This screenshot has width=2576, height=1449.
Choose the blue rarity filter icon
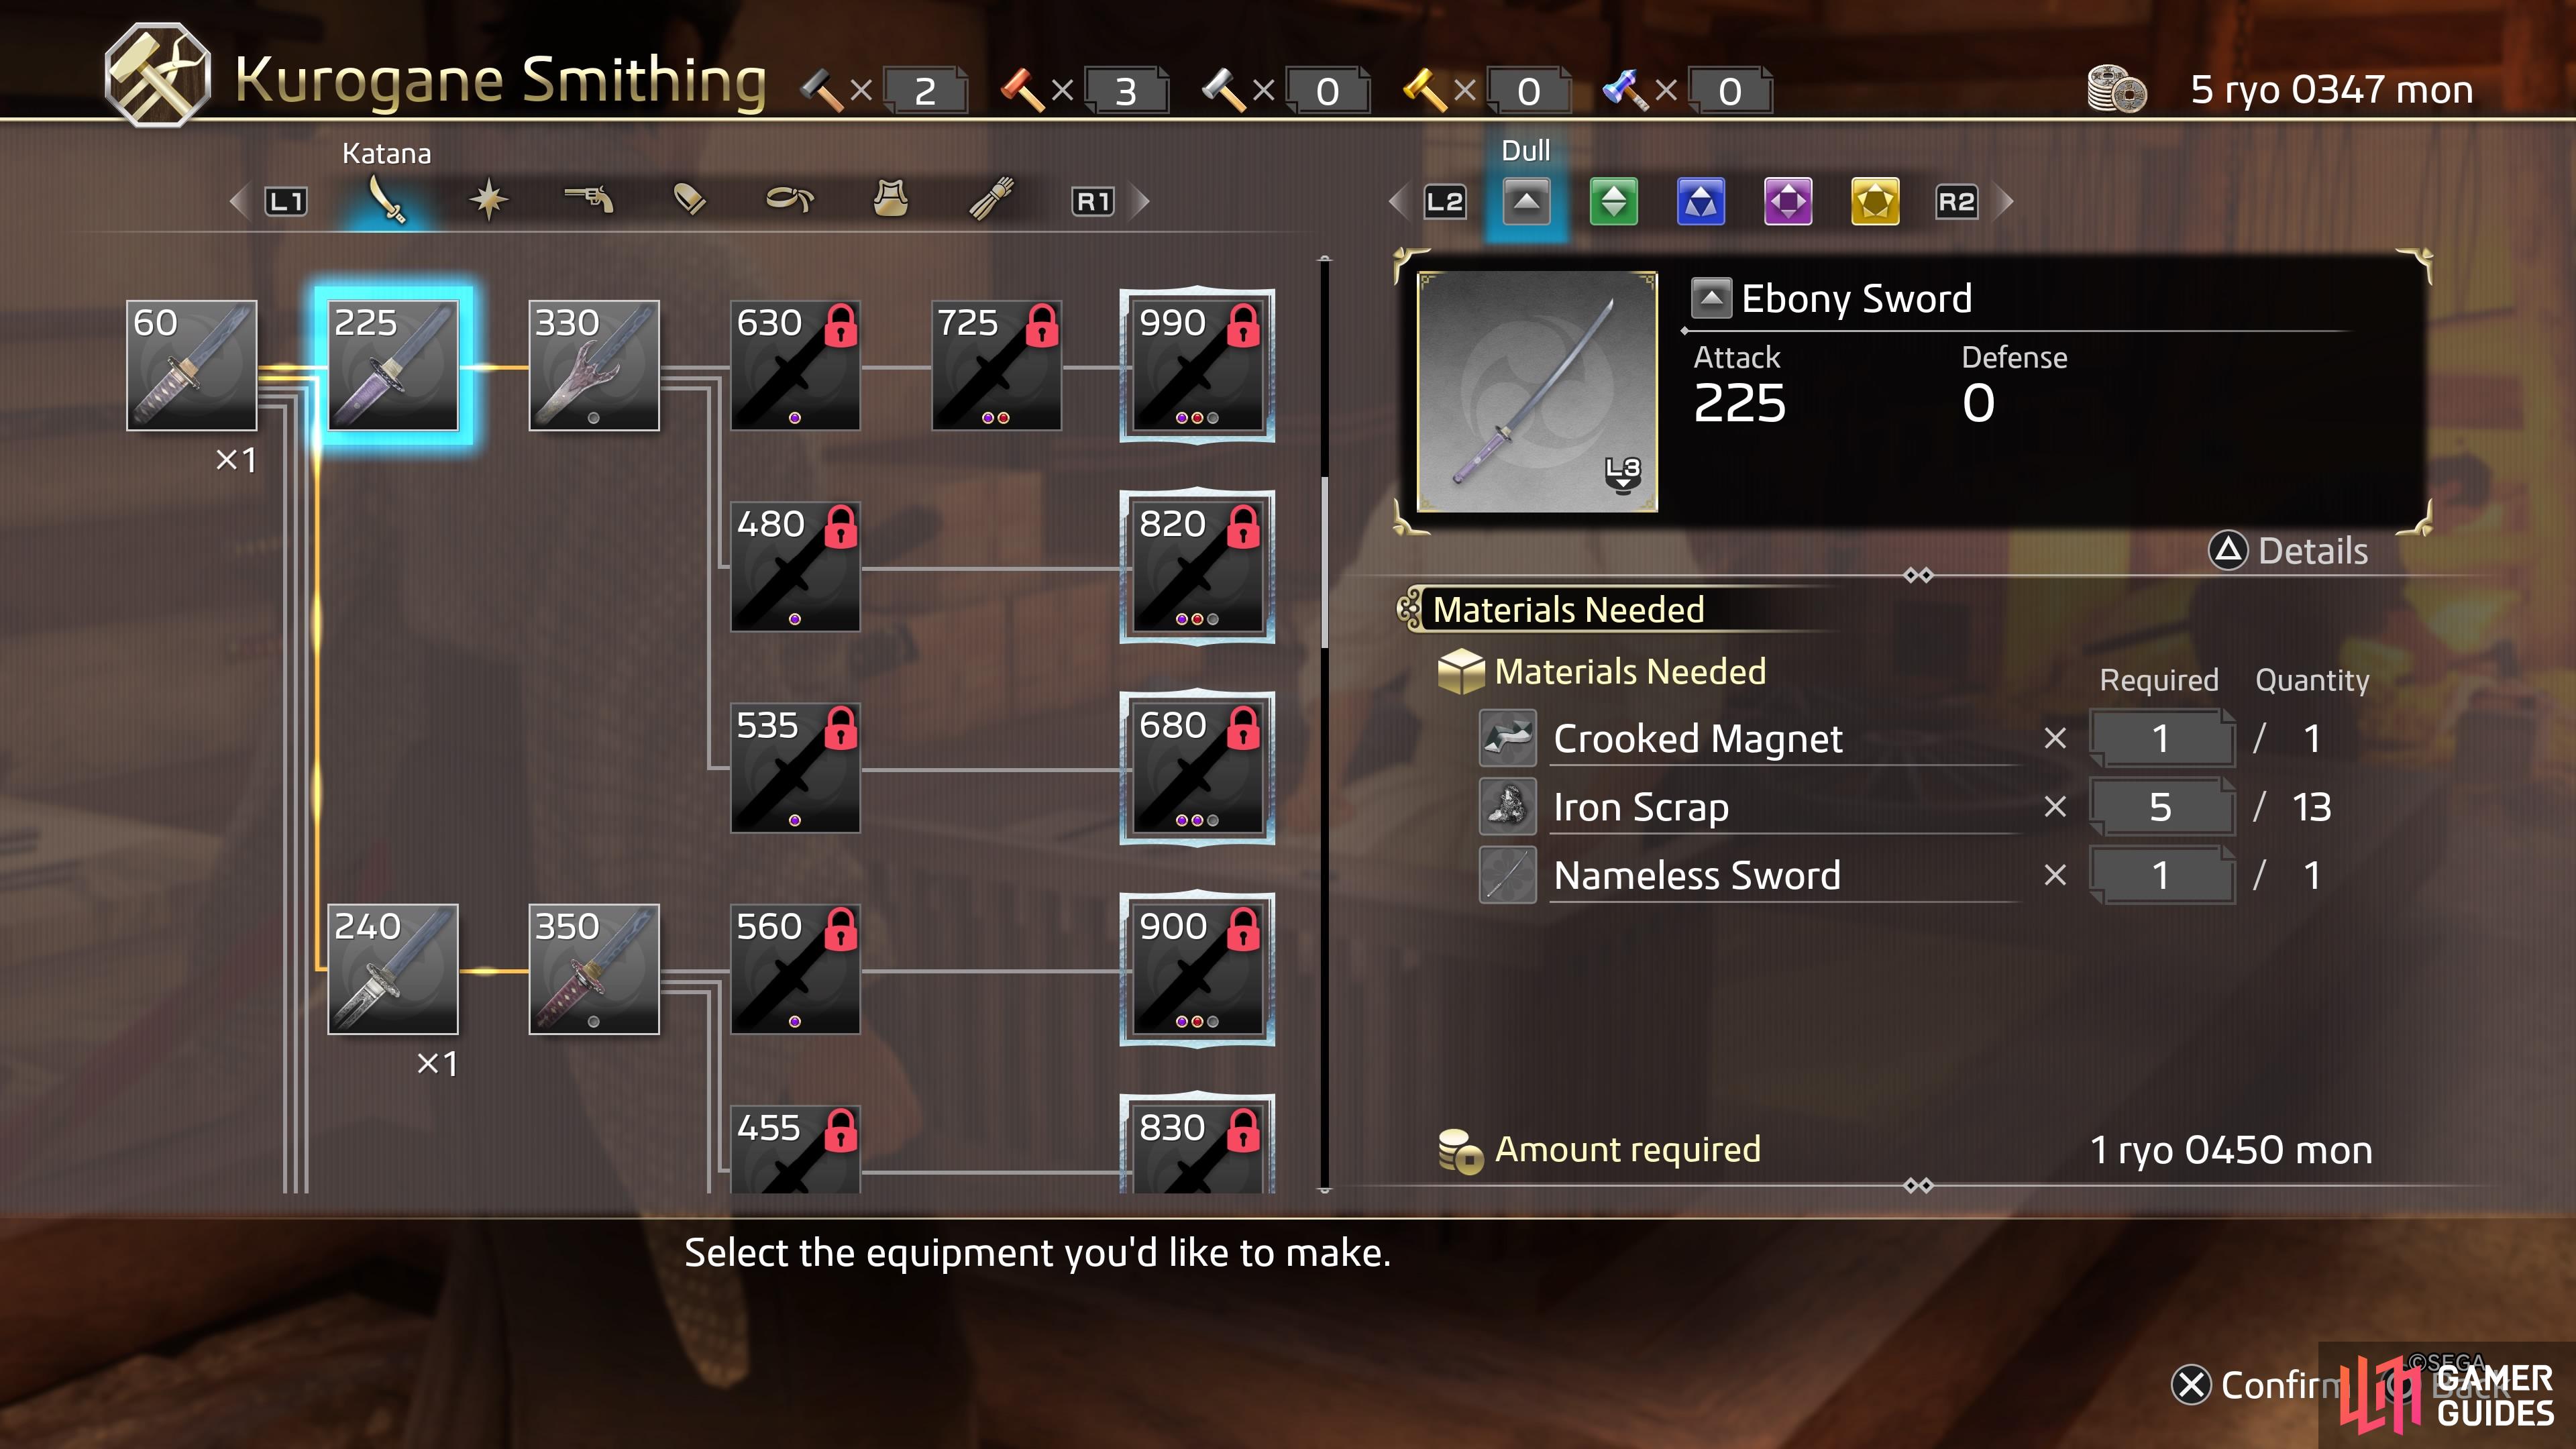coord(1701,202)
